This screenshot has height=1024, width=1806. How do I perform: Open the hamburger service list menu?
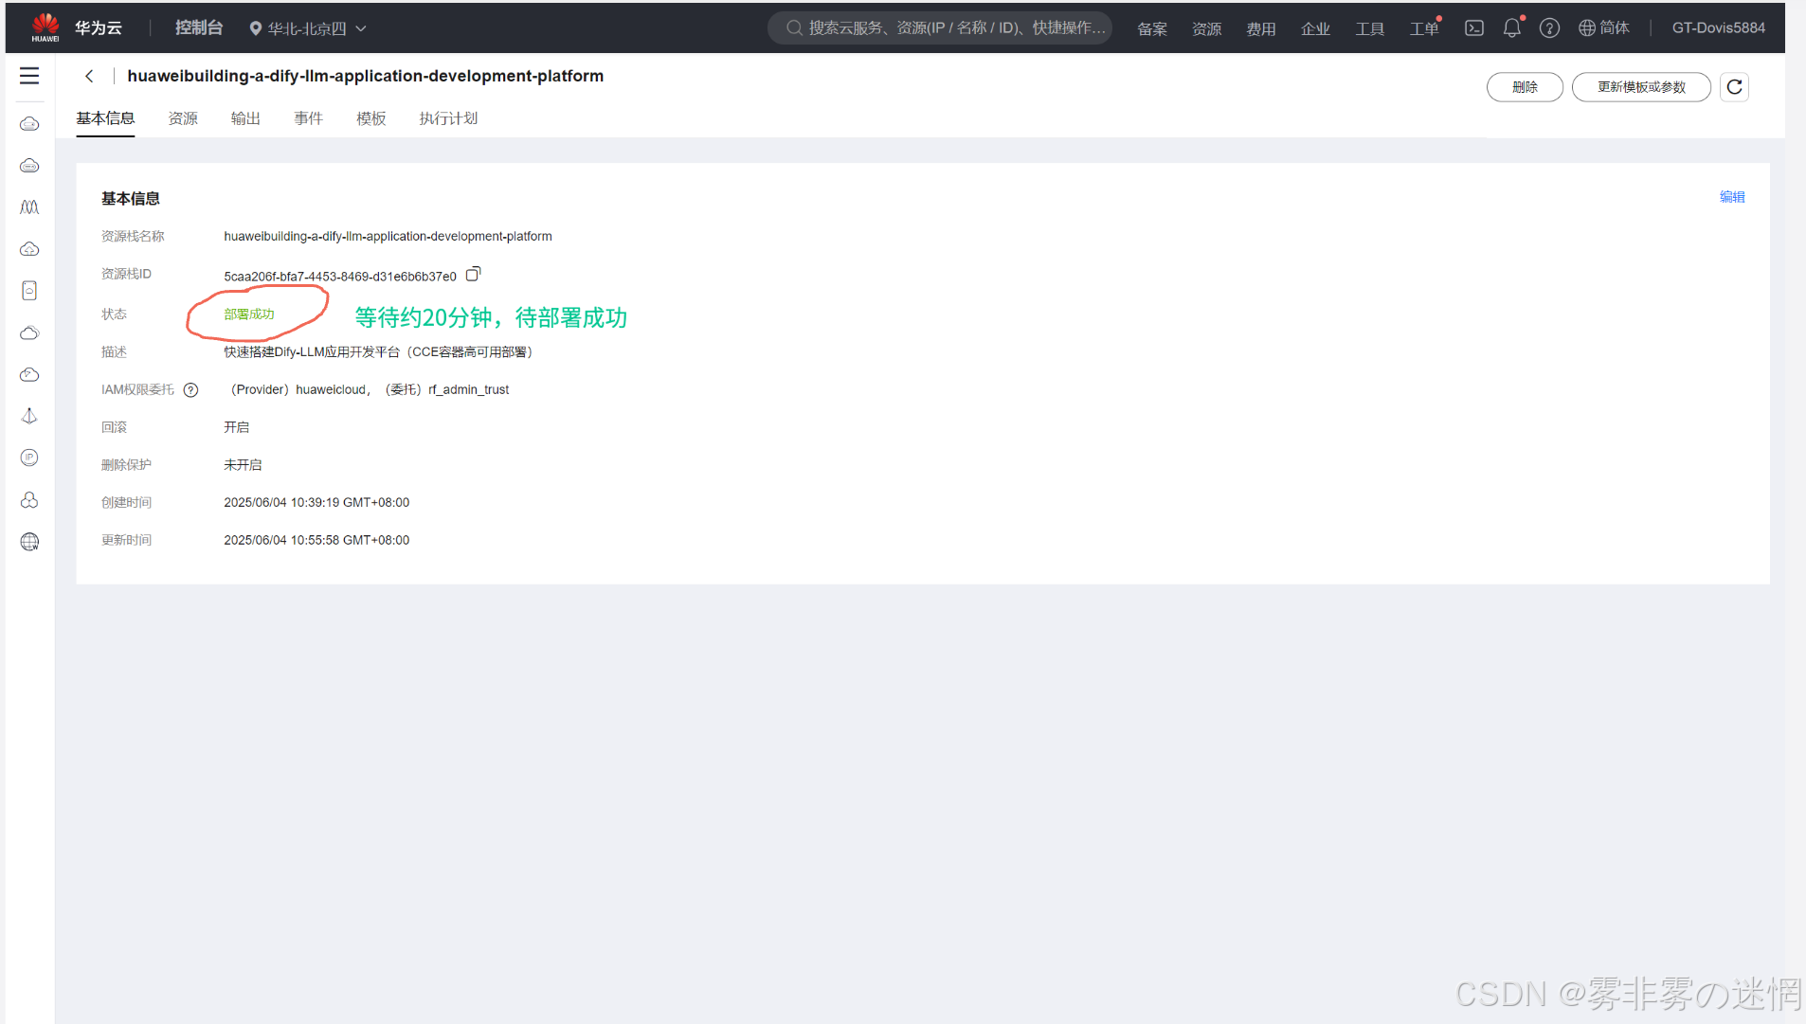pyautogui.click(x=29, y=76)
